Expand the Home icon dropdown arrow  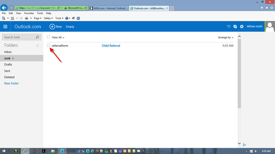(8, 18)
